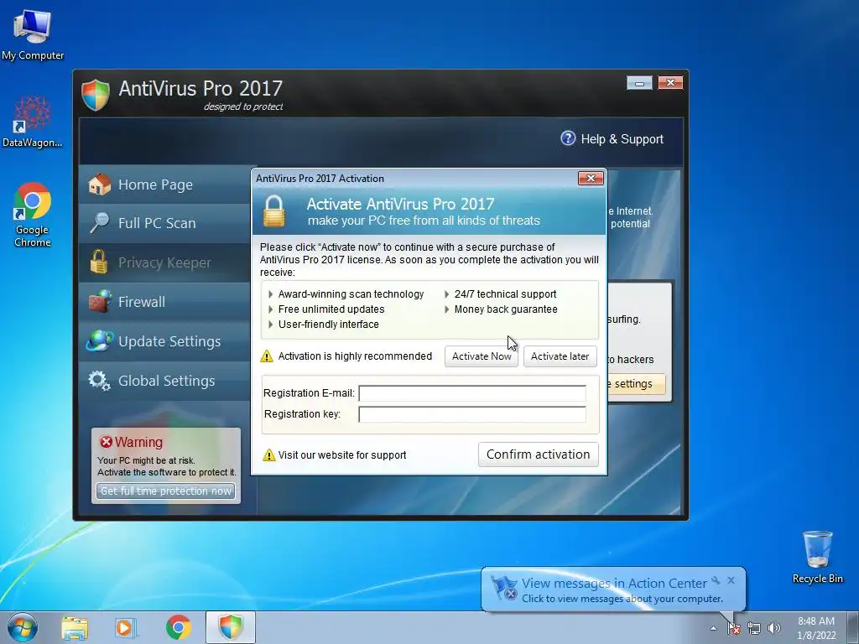Close the Action Center notification balloon
This screenshot has width=859, height=644.
click(x=731, y=580)
